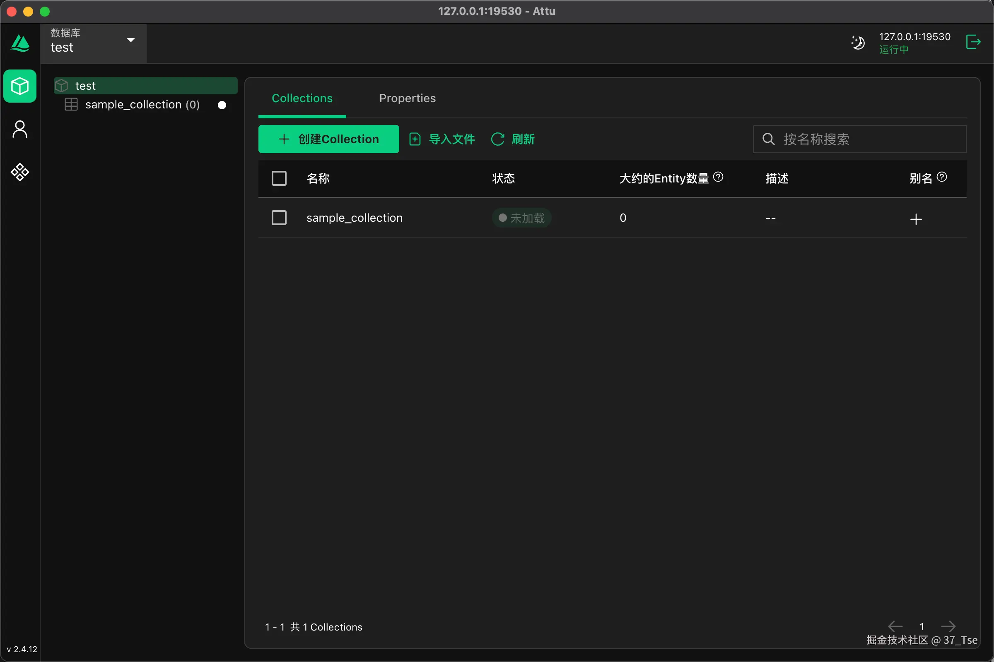Click the alias column help icon

pos(941,177)
